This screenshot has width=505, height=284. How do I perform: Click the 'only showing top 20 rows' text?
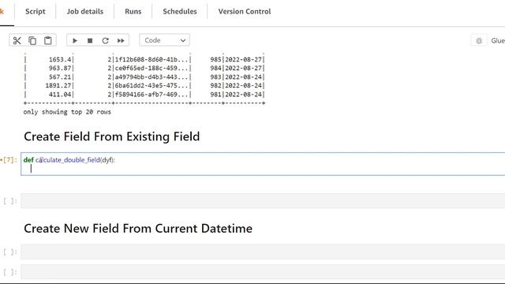point(67,112)
